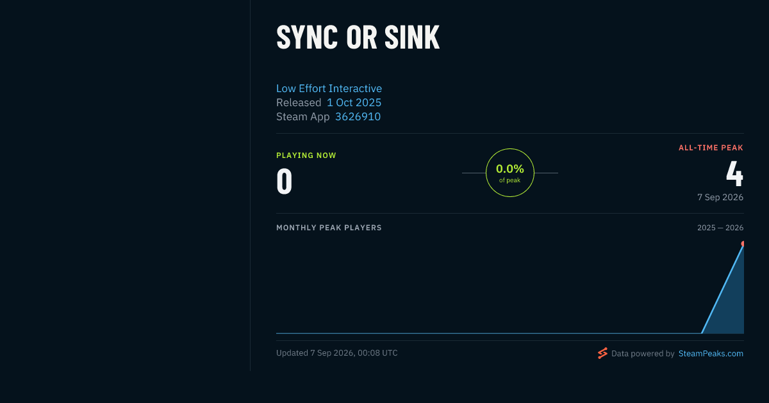
Task: Click the 1 Oct 2025 release date
Action: (354, 102)
